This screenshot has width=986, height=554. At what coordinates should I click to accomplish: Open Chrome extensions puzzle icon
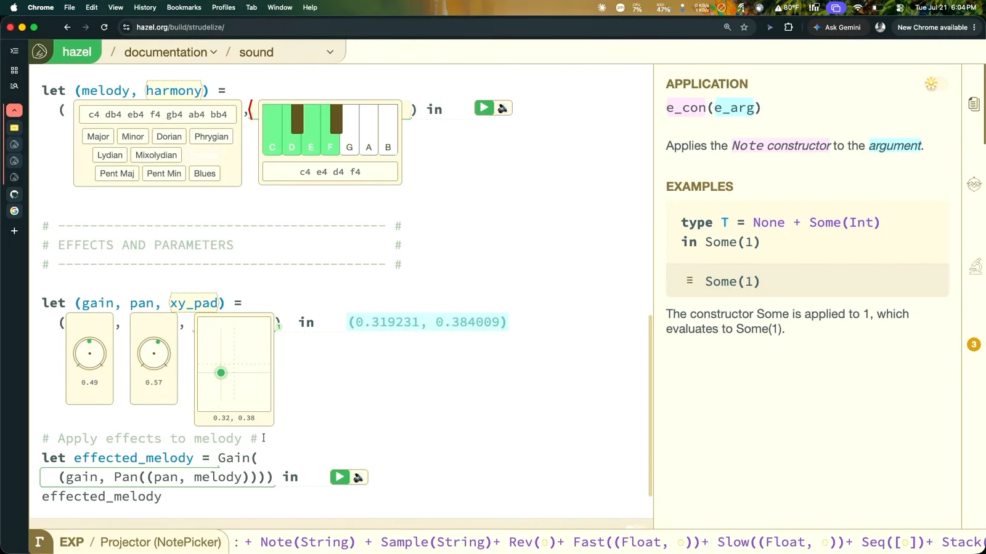788,27
